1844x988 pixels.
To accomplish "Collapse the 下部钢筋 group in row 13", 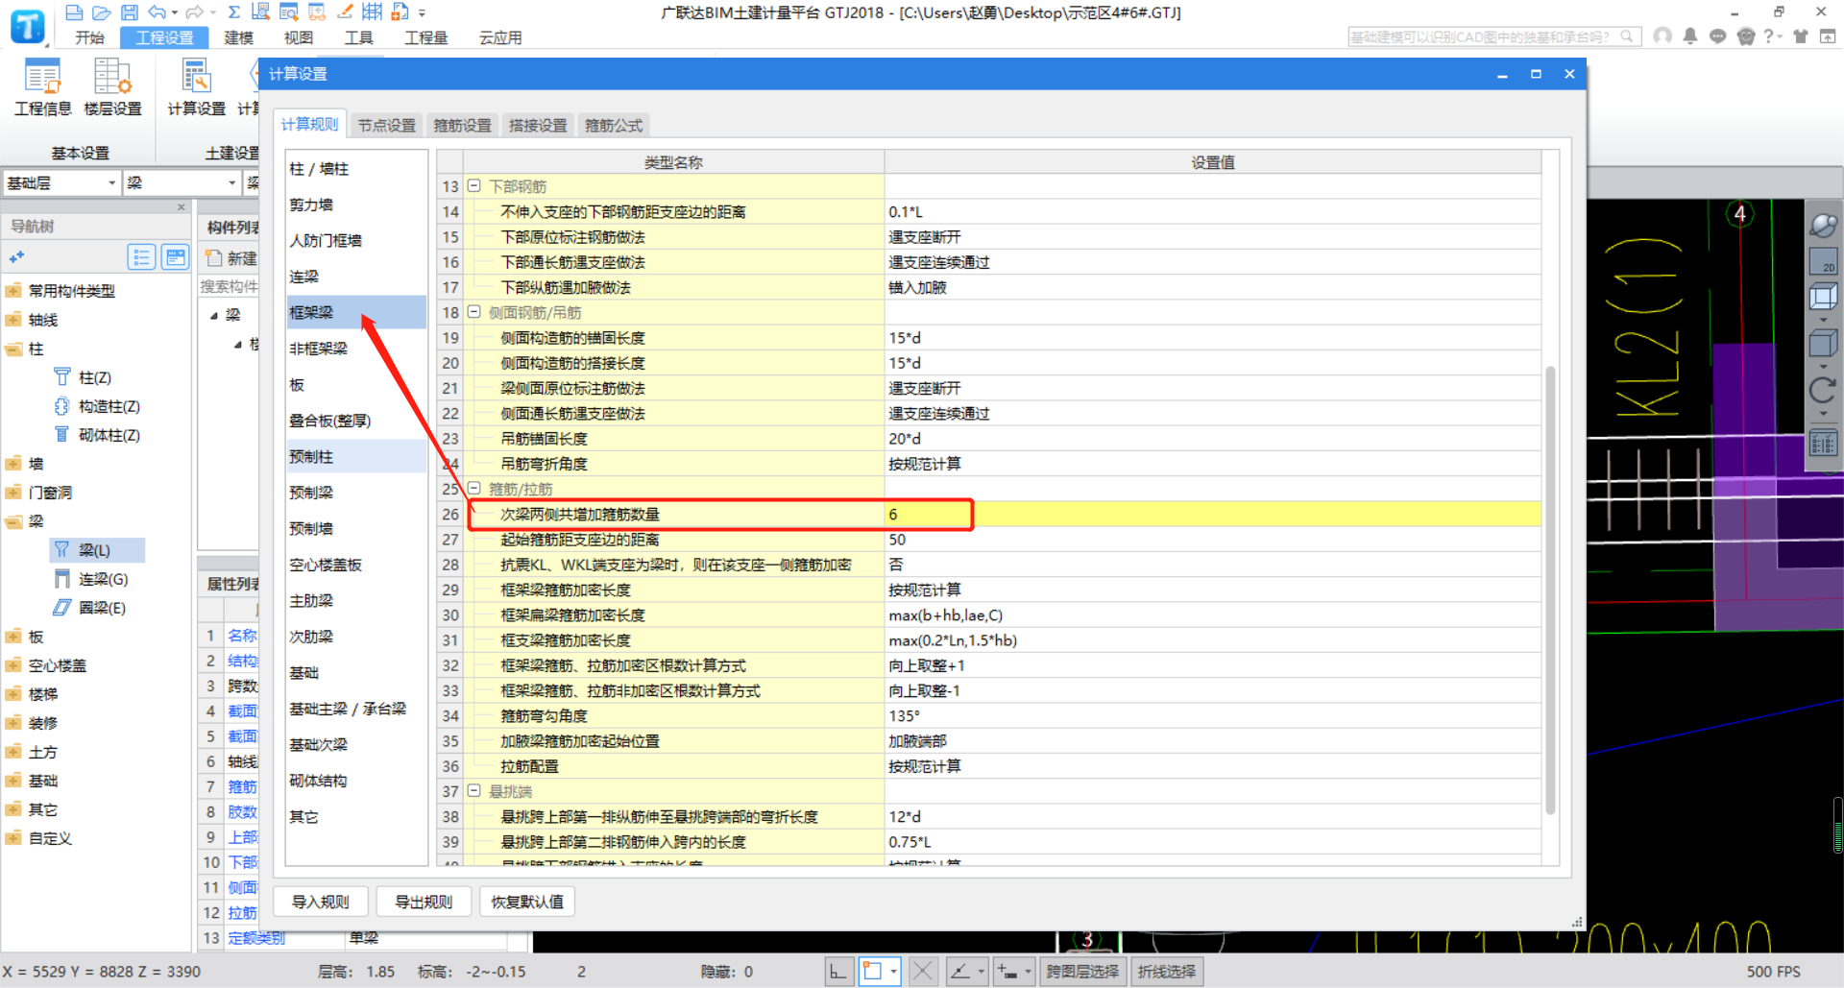I will click(x=473, y=185).
